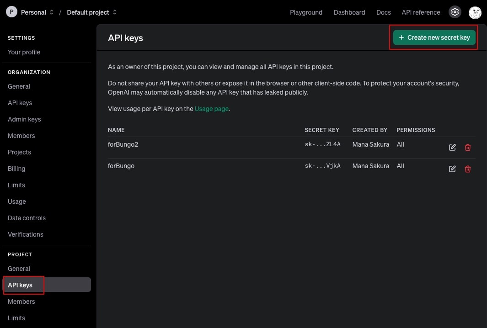Click the NAME column header
The height and width of the screenshot is (328, 487).
(116, 130)
